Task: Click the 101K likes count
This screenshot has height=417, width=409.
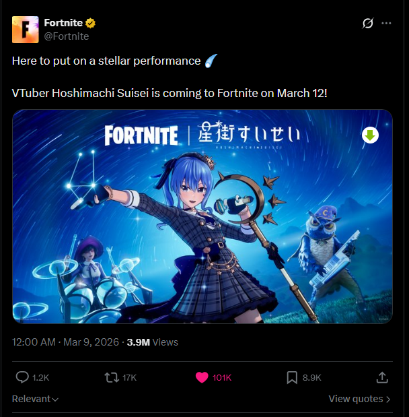Action: click(x=222, y=378)
